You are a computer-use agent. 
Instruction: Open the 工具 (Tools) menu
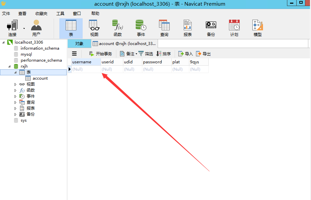[x=60, y=14]
